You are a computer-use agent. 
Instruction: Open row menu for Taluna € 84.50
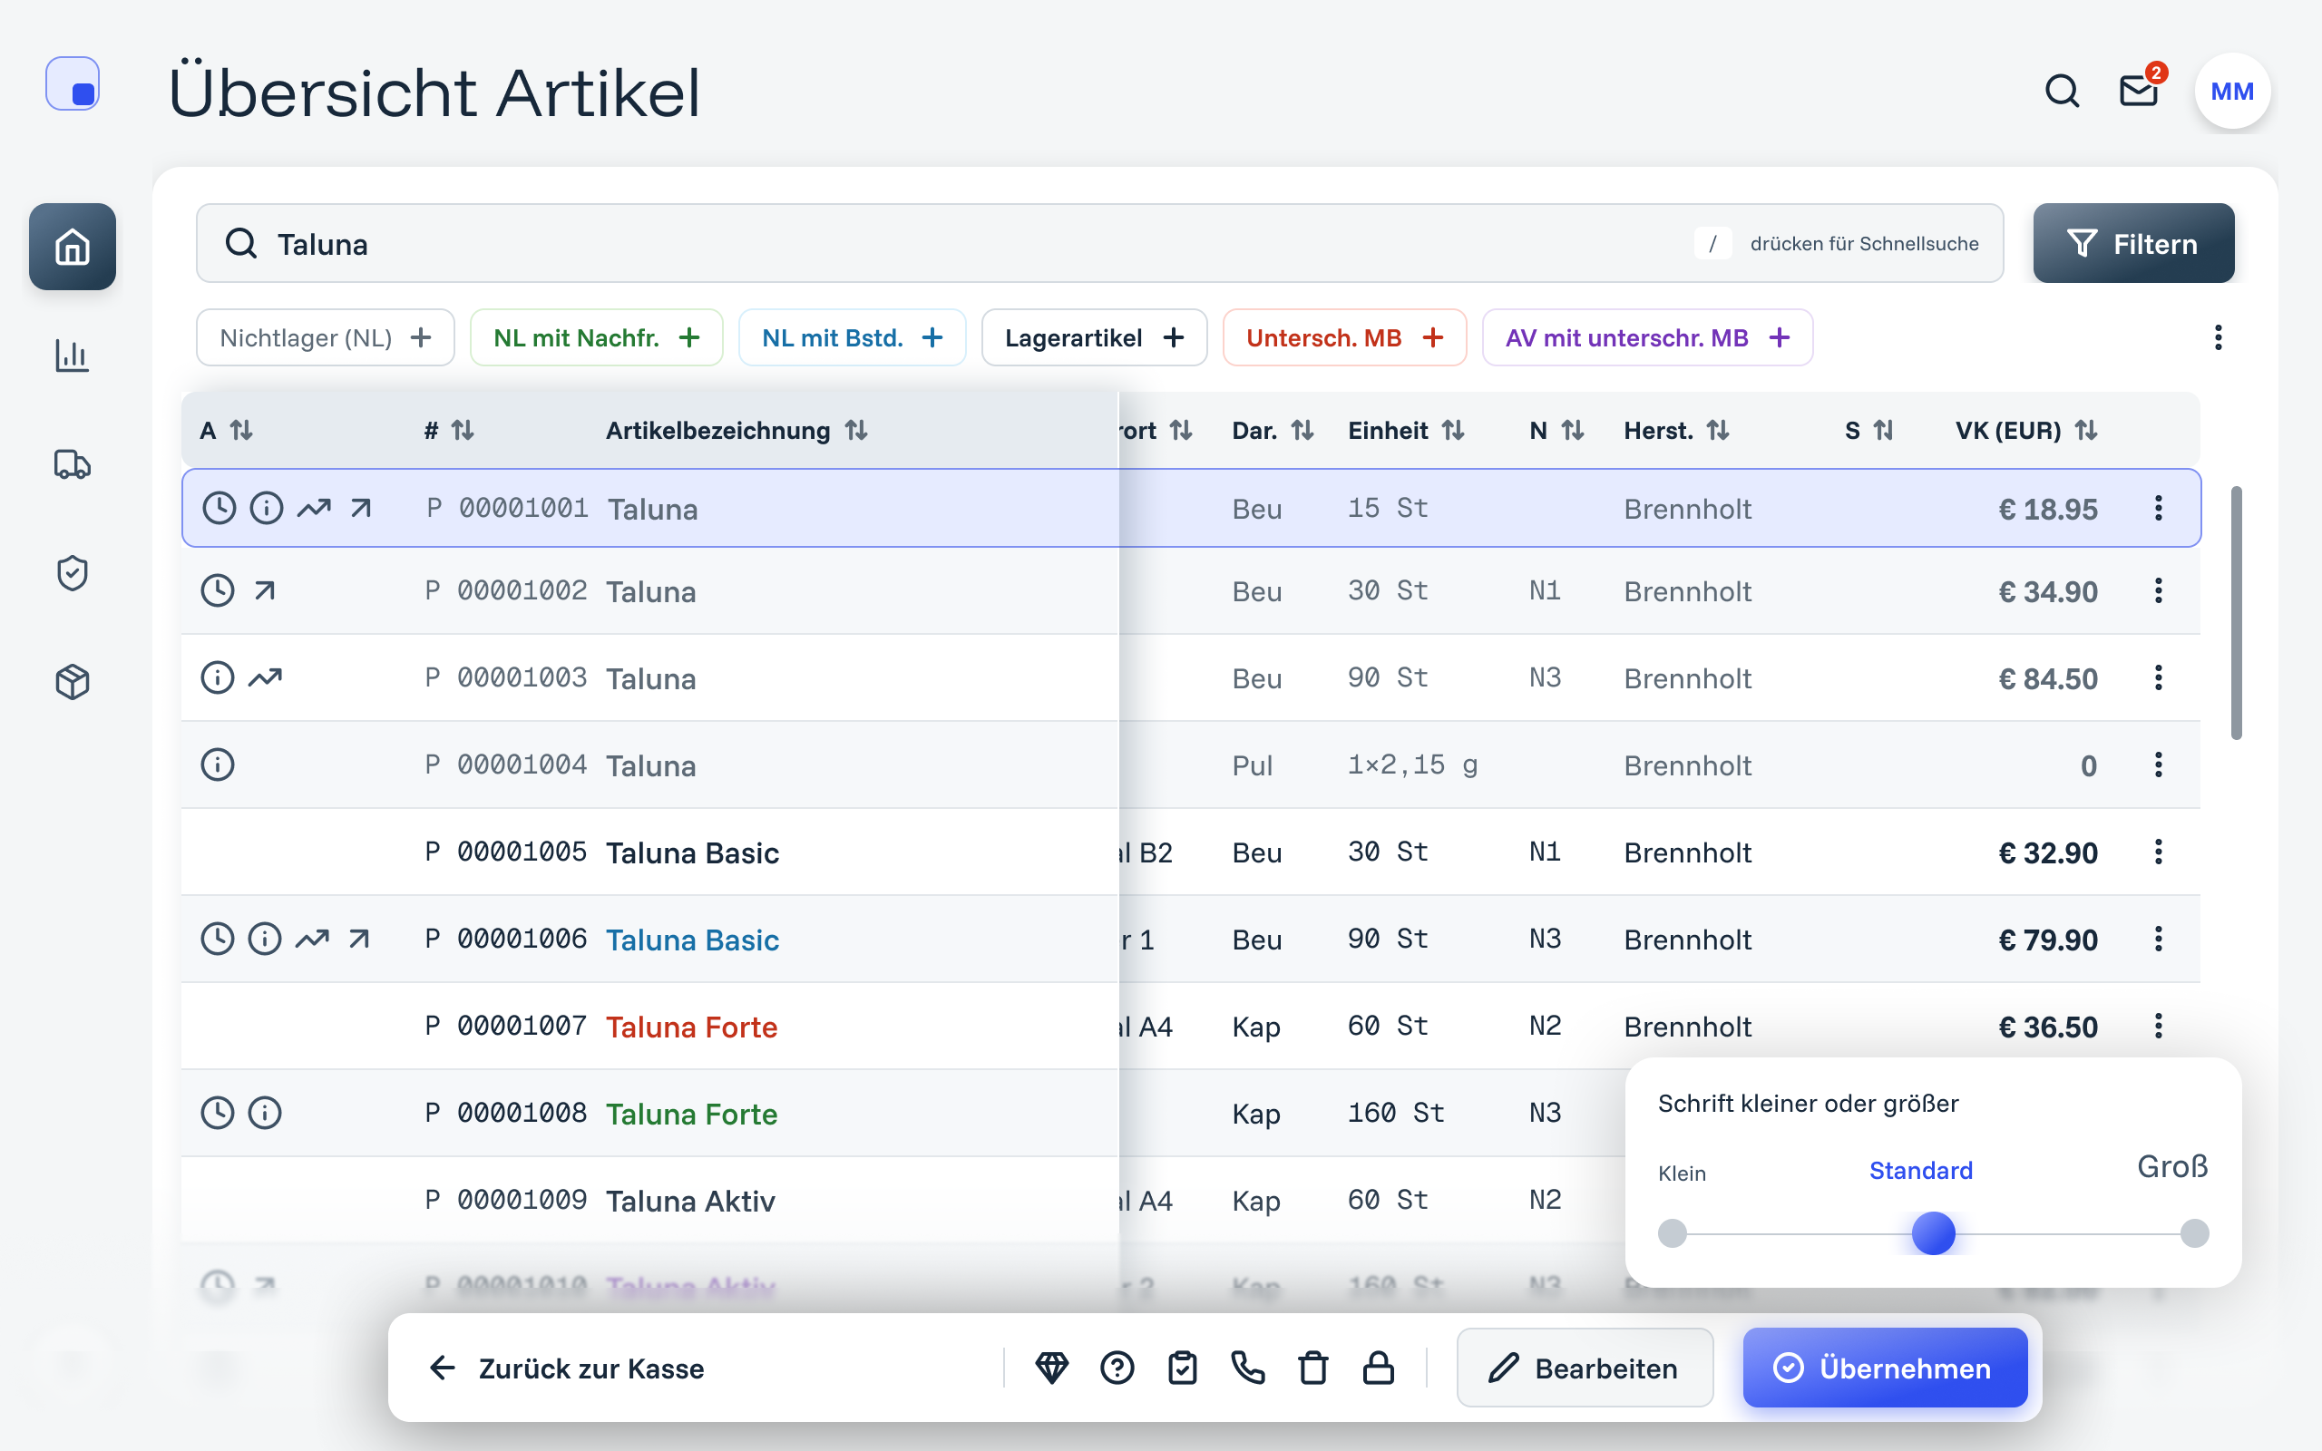(x=2158, y=677)
